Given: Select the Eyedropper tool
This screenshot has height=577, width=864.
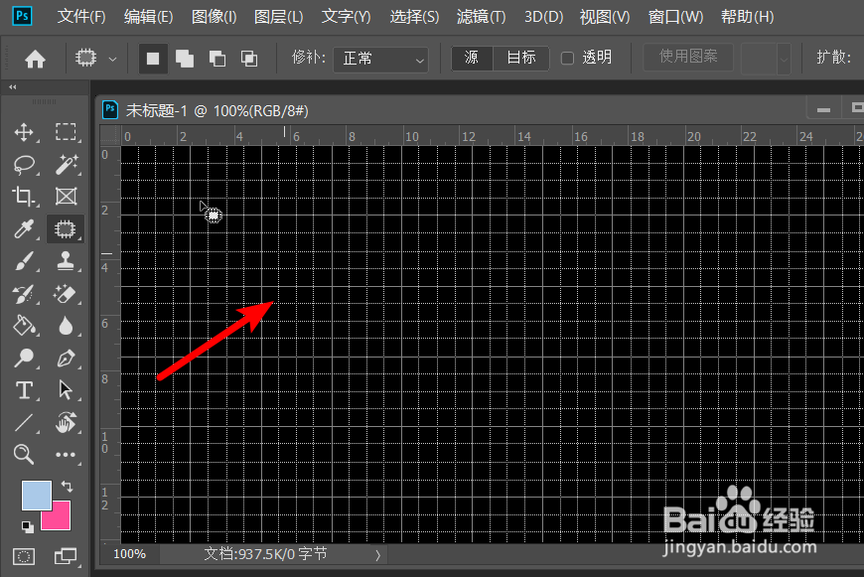Looking at the screenshot, I should click(24, 228).
